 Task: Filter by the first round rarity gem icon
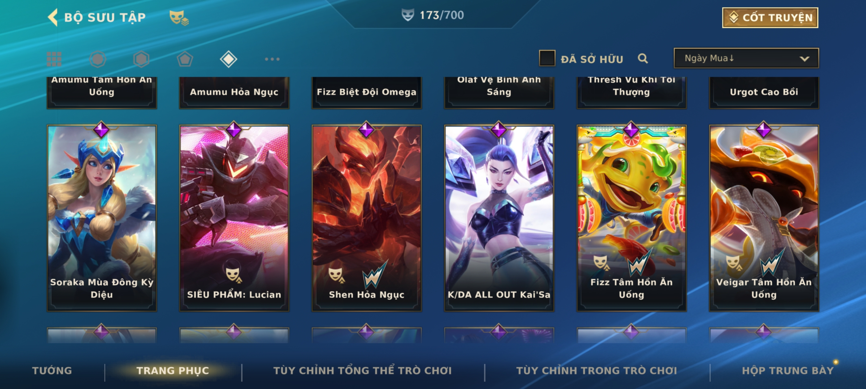[98, 59]
